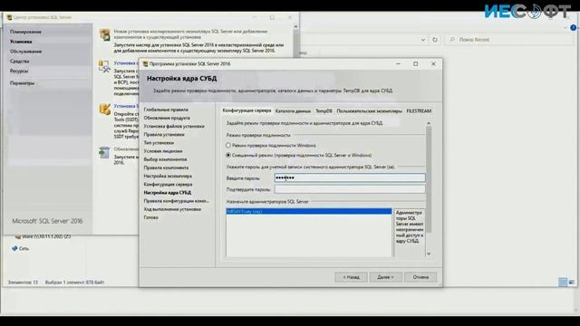Click setup dialog title bar icon

(x=145, y=64)
